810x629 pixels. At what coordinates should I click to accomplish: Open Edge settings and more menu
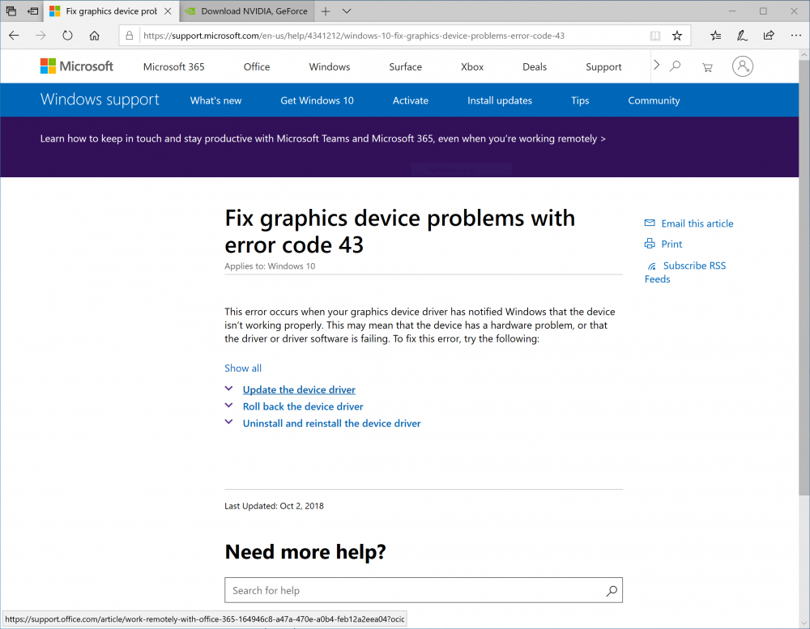[795, 36]
